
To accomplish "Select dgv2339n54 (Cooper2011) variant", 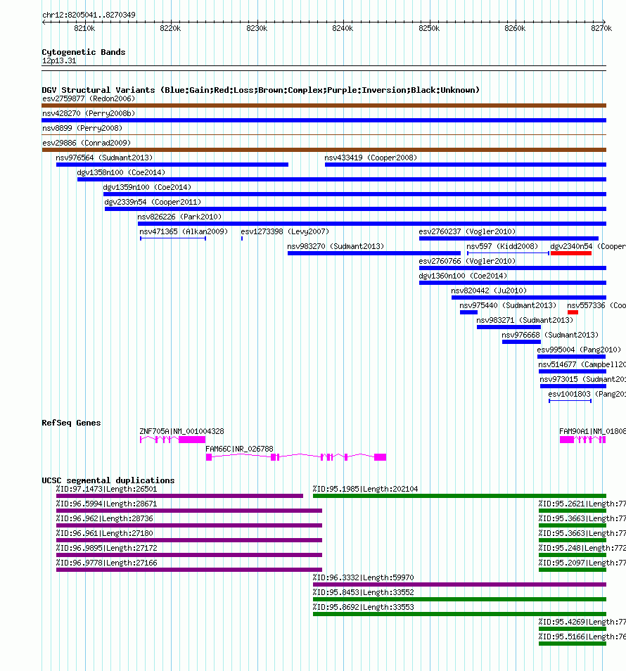I will point(355,209).
